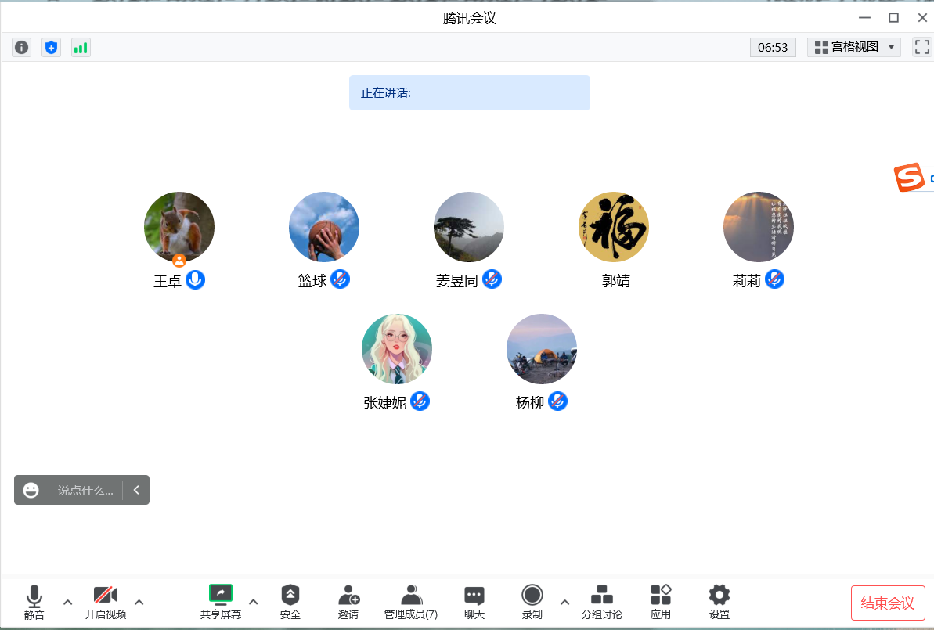Open the 应用 apps panel
This screenshot has height=630, width=934.
pos(661,601)
